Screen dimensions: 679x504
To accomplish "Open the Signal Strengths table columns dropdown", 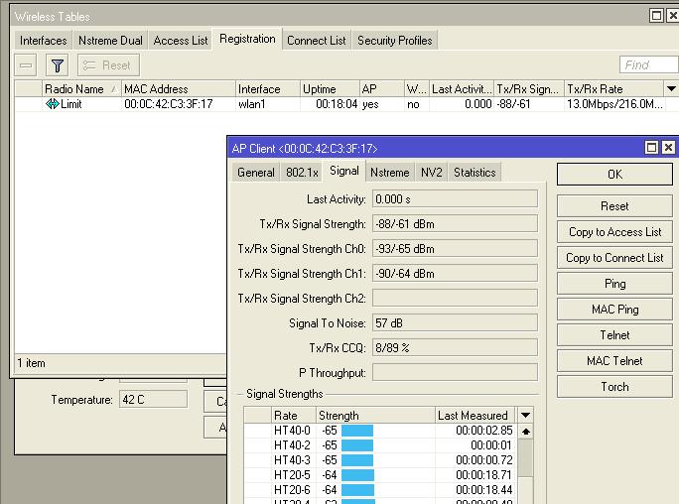I will pyautogui.click(x=525, y=416).
